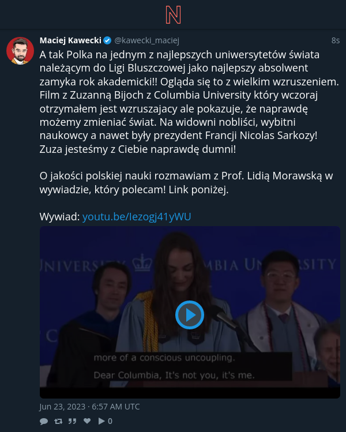Click the Wywiad label text
This screenshot has height=432, width=346.
point(60,216)
